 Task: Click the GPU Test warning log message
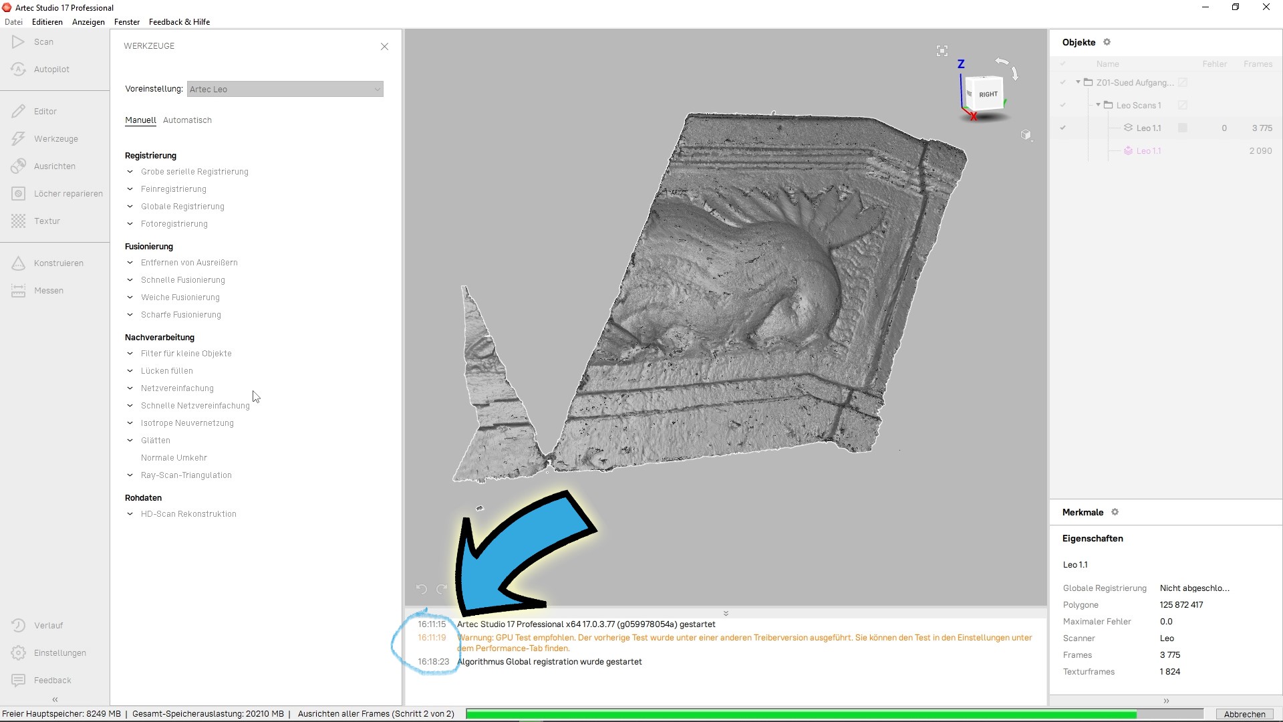(744, 643)
